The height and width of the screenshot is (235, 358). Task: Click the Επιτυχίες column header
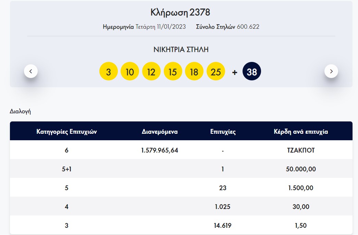[223, 131]
